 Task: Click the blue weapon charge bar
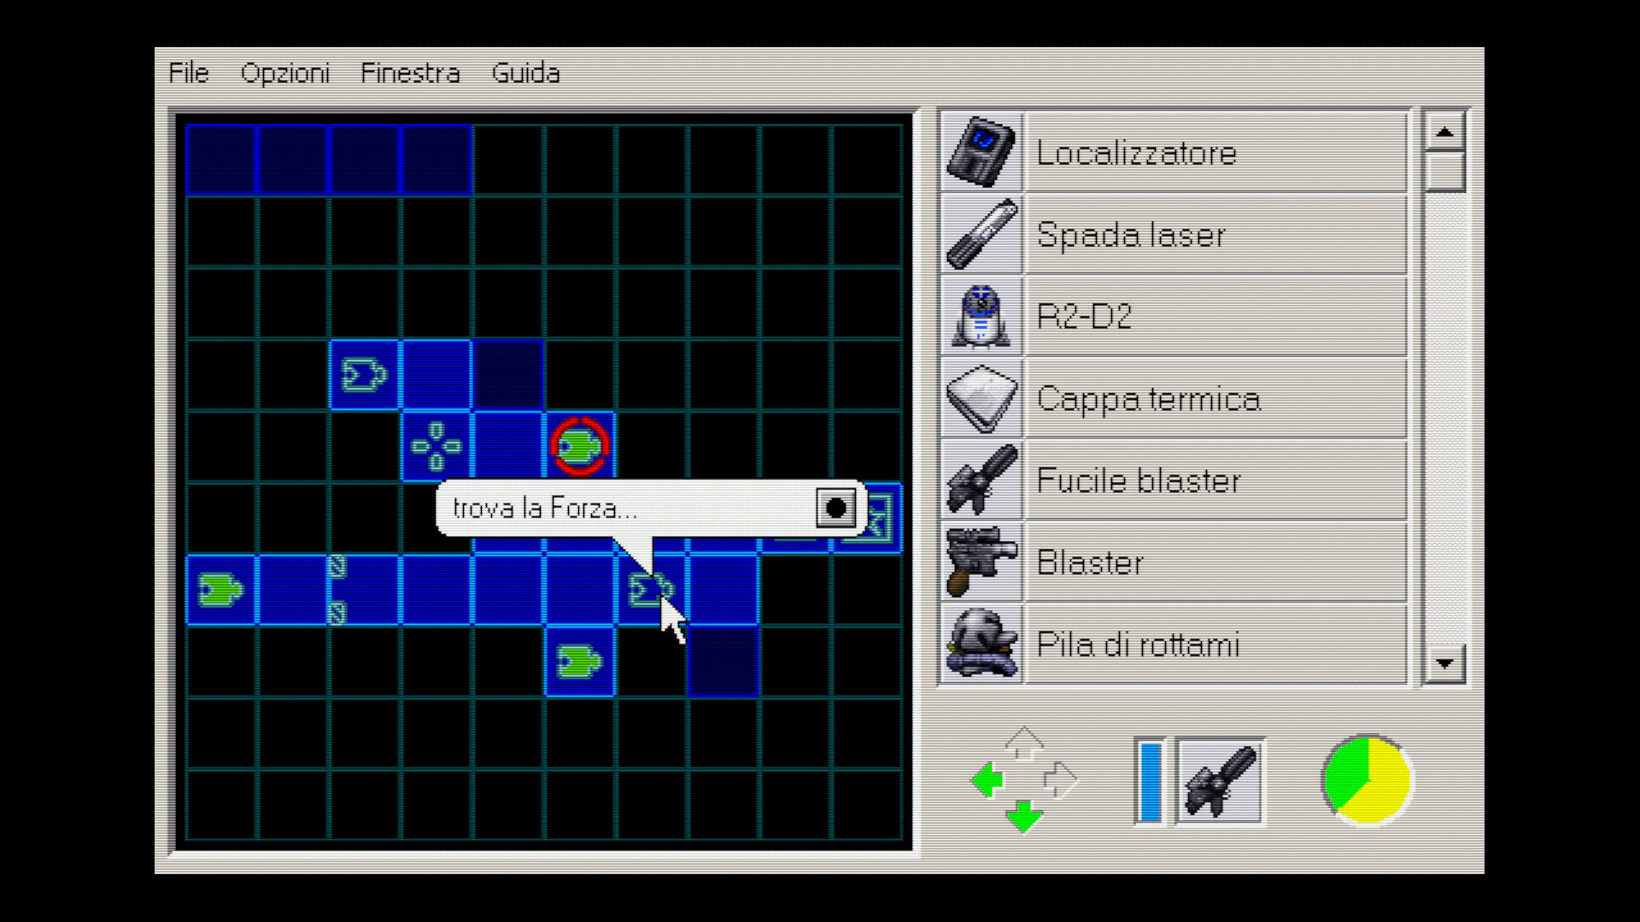[1151, 782]
